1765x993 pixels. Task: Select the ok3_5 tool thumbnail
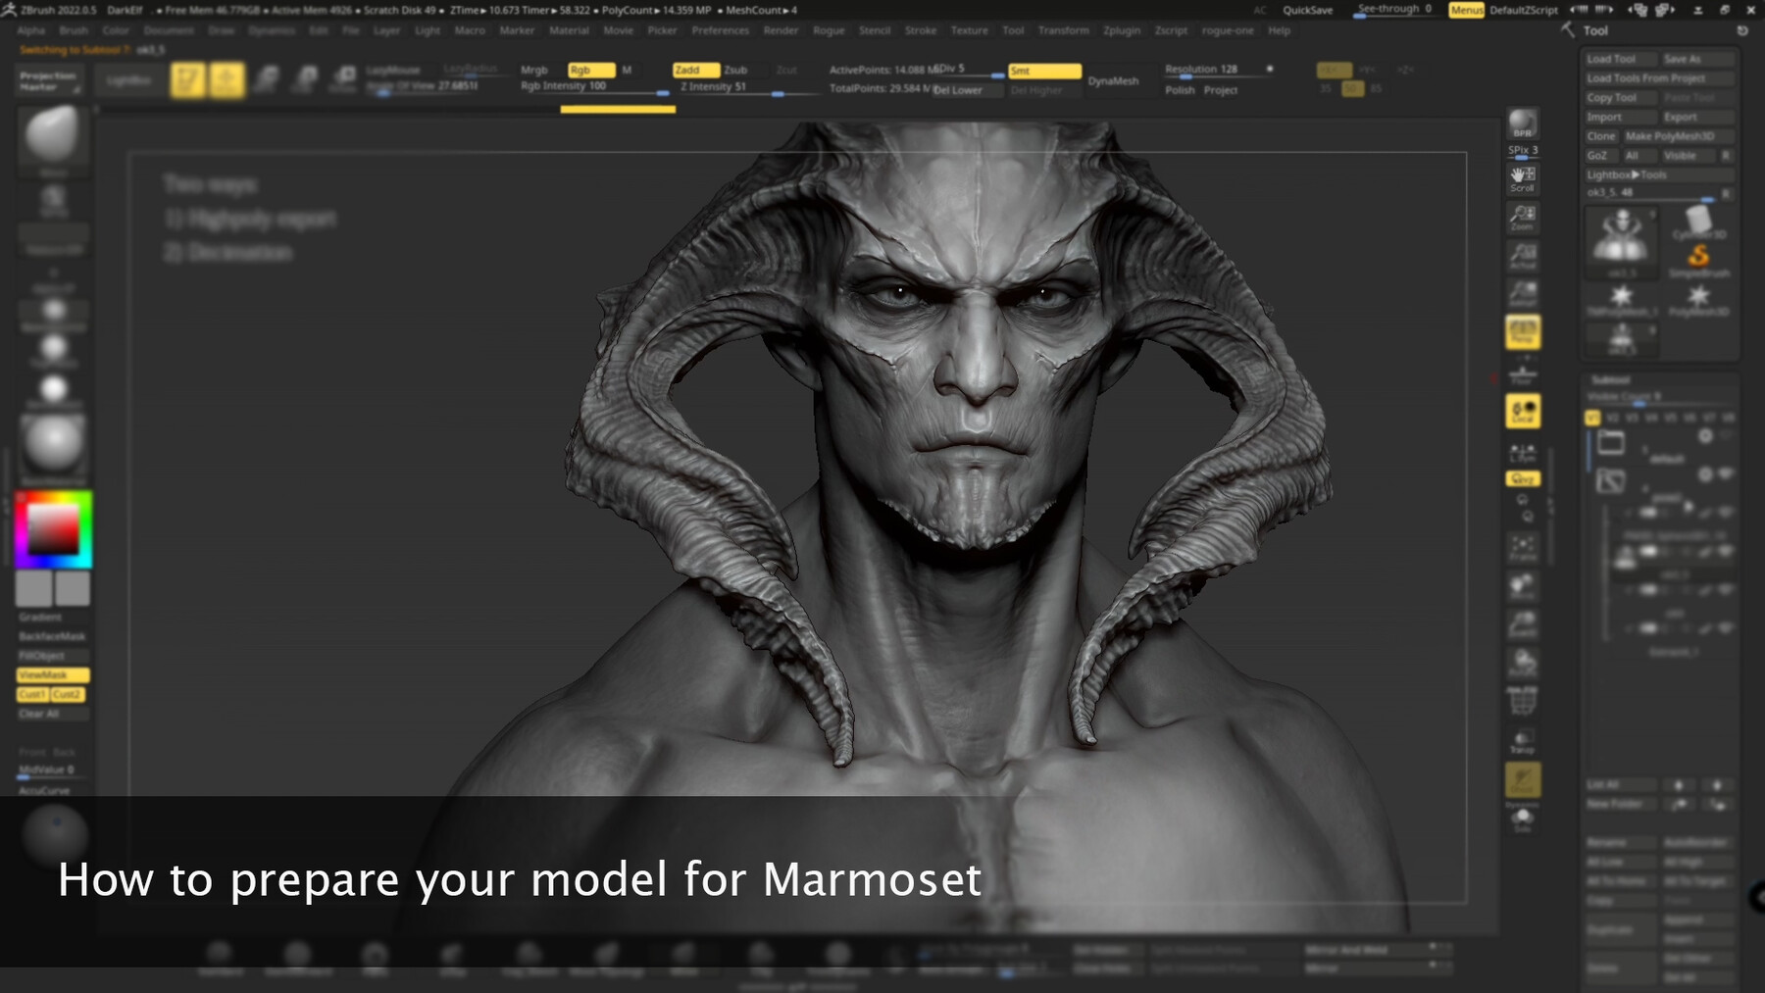pos(1622,241)
